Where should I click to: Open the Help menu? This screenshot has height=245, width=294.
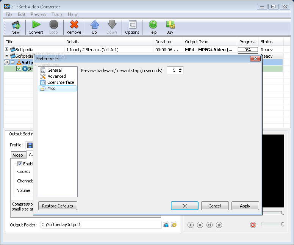pos(72,14)
